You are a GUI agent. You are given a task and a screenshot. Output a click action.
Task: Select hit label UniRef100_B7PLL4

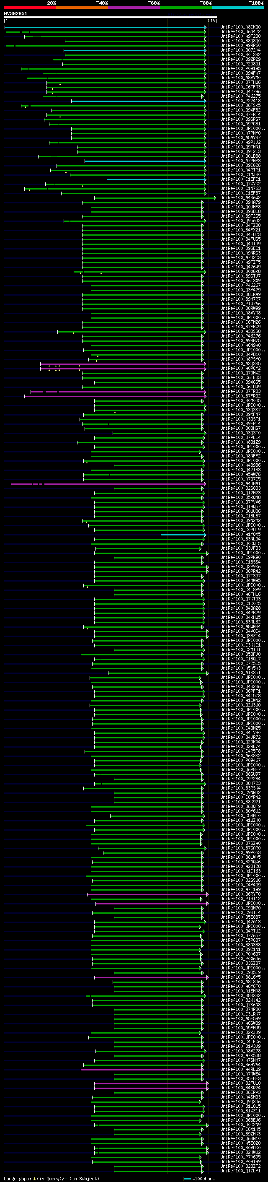[x=240, y=437]
